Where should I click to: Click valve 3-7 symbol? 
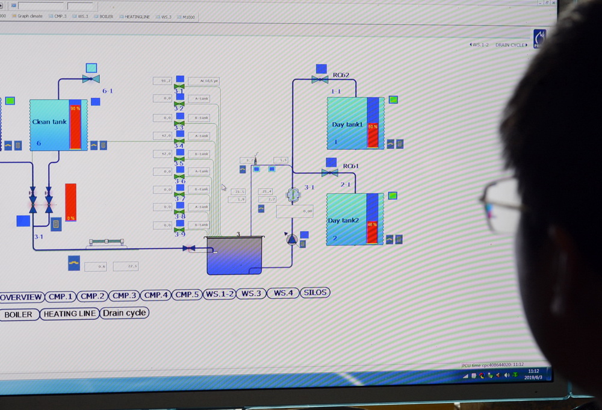coord(179,194)
